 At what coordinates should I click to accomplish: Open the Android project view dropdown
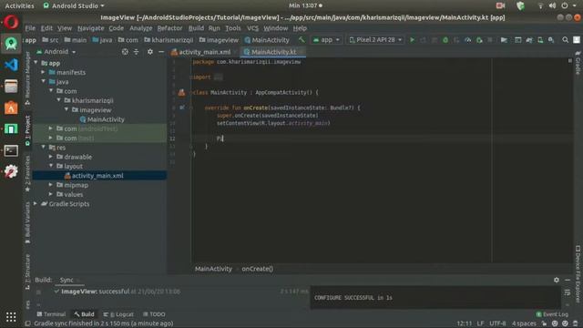click(x=56, y=52)
